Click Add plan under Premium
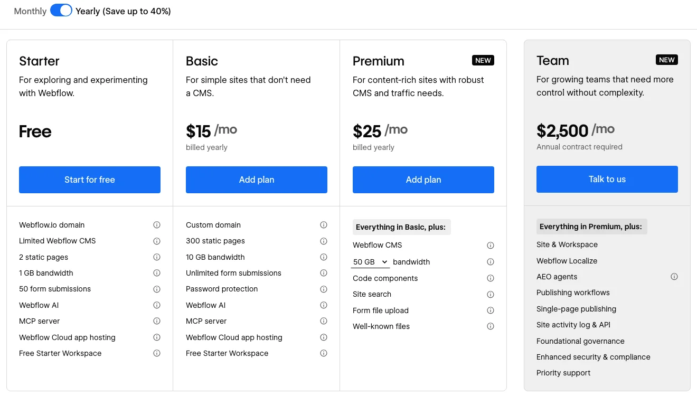697x396 pixels. (423, 180)
